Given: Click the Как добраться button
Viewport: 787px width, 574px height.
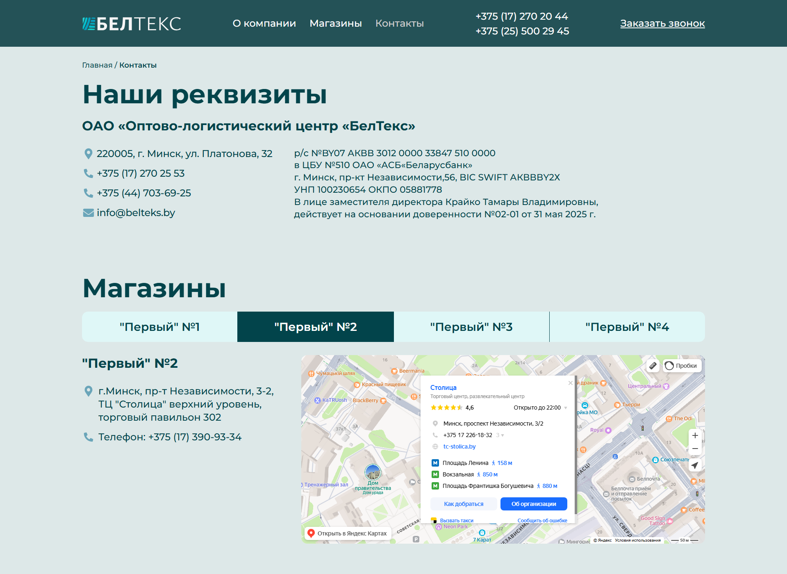Looking at the screenshot, I should 464,504.
